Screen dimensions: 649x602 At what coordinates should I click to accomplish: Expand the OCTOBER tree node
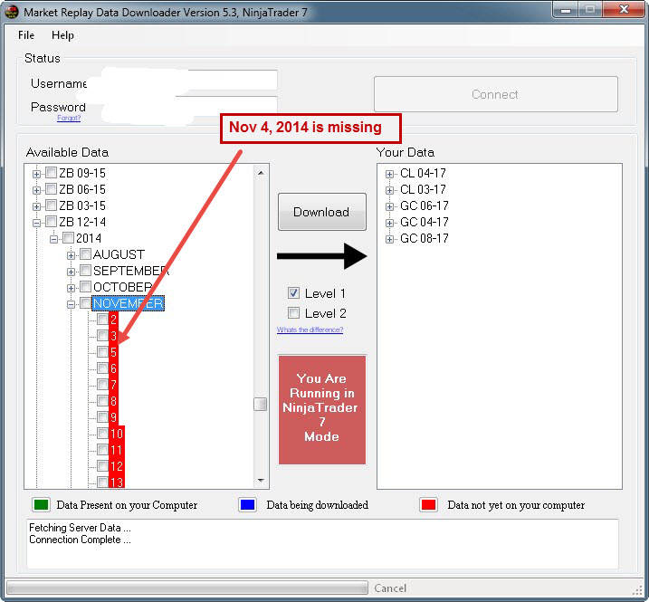pos(71,288)
